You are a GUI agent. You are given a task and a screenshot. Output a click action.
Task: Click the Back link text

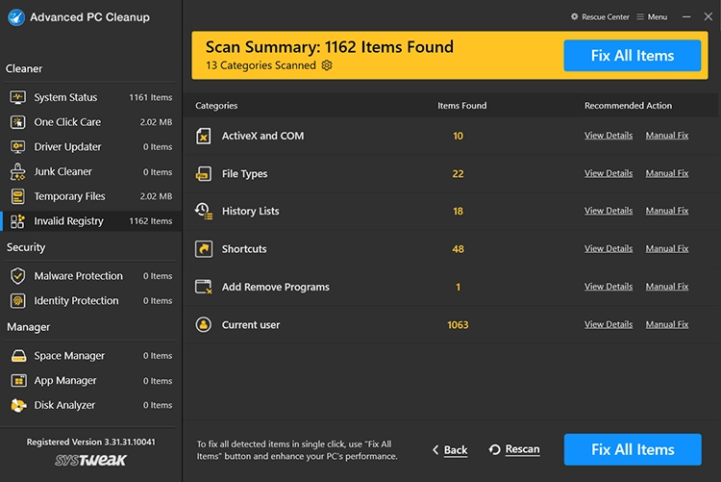tap(456, 450)
